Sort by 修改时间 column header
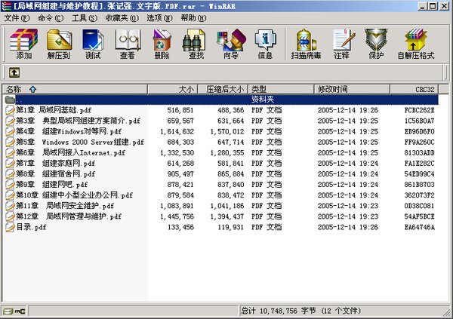This screenshot has width=453, height=319. pos(352,89)
